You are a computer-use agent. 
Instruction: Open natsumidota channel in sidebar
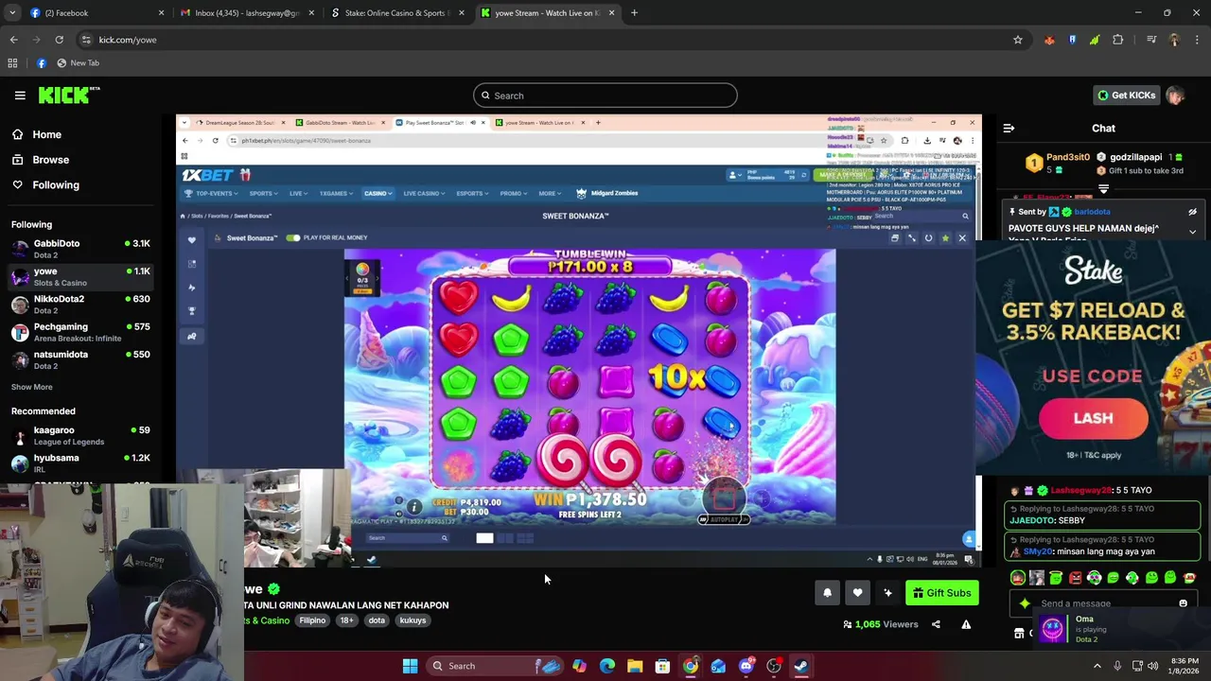coord(80,359)
